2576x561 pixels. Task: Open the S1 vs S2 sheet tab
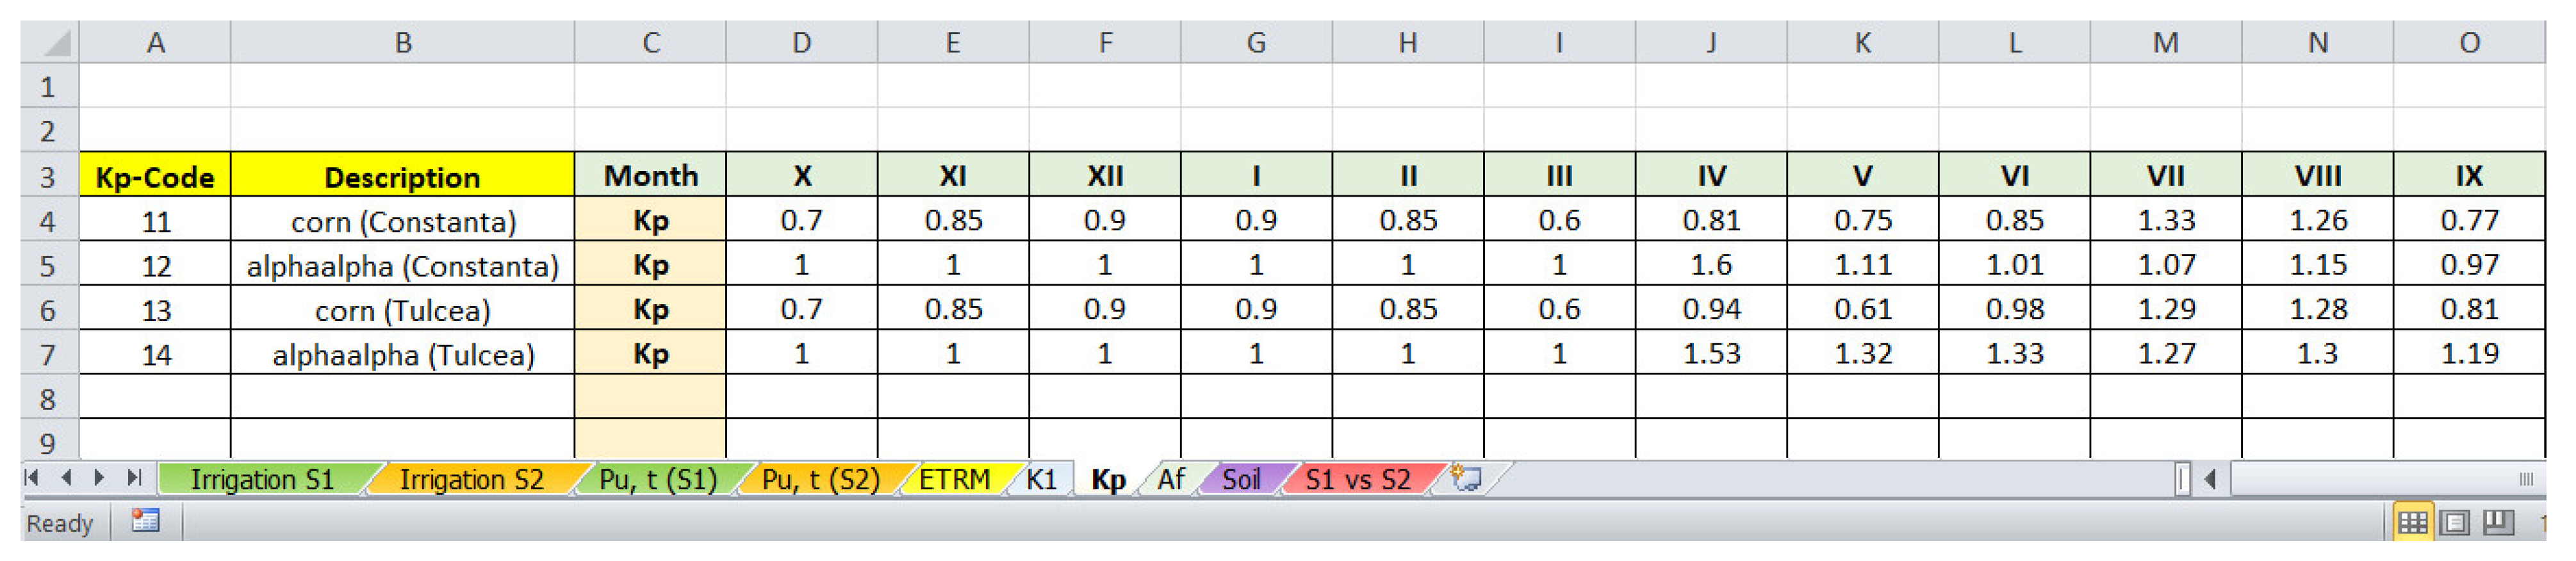[x=1358, y=480]
